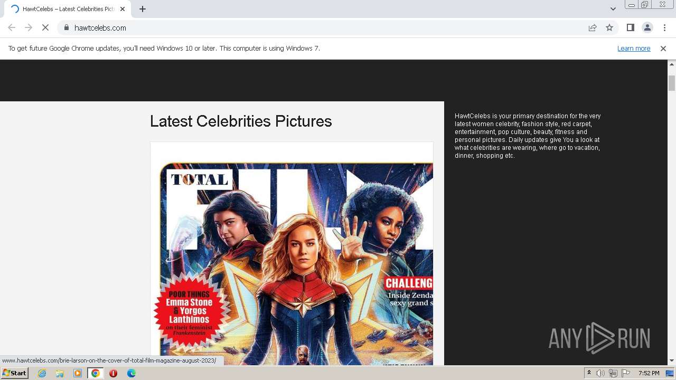The height and width of the screenshot is (380, 676).
Task: Open File Explorer from the taskbar
Action: pos(60,373)
